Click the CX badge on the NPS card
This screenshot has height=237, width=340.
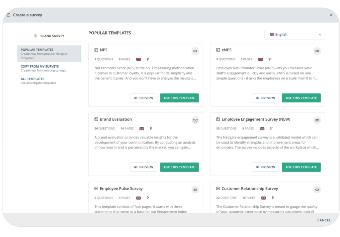[195, 51]
